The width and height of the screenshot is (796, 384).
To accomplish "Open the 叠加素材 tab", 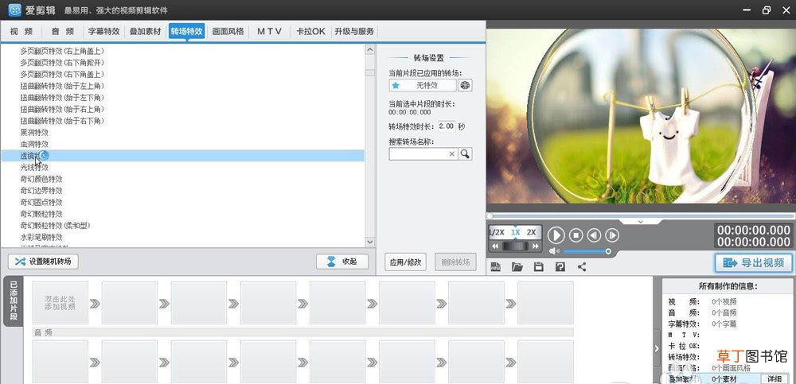I will (x=145, y=31).
